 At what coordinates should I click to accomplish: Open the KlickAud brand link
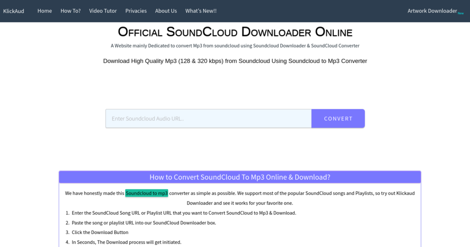(14, 11)
